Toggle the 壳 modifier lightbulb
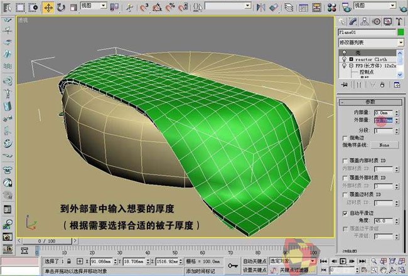 344,53
